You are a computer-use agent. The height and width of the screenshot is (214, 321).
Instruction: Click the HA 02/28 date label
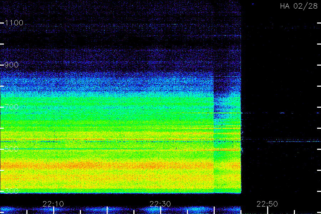(299, 6)
